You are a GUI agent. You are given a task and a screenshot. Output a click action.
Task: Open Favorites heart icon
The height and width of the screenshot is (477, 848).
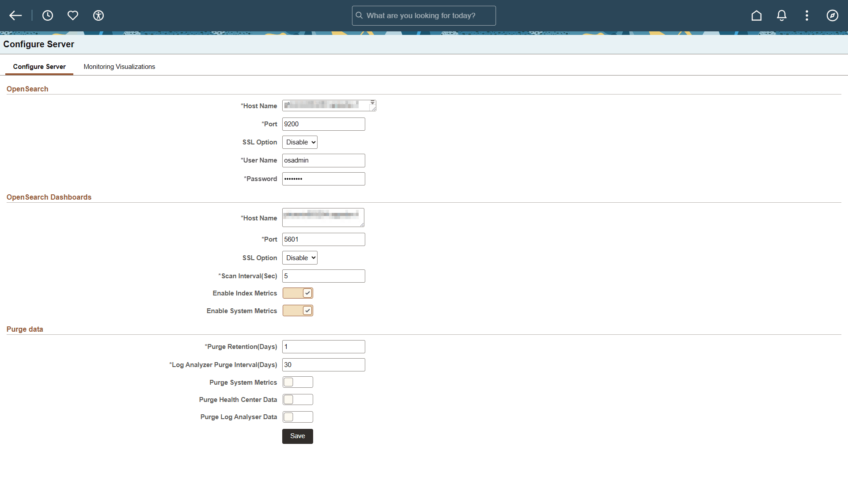tap(73, 16)
